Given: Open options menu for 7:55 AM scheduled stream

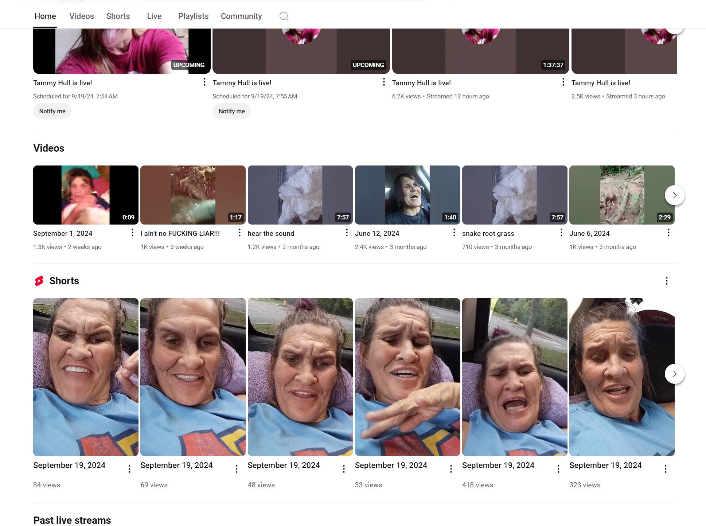Looking at the screenshot, I should [384, 82].
